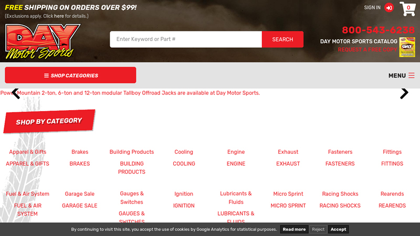This screenshot has height=236, width=420.
Task: Open the Micro Sprint category image
Action: [288, 194]
